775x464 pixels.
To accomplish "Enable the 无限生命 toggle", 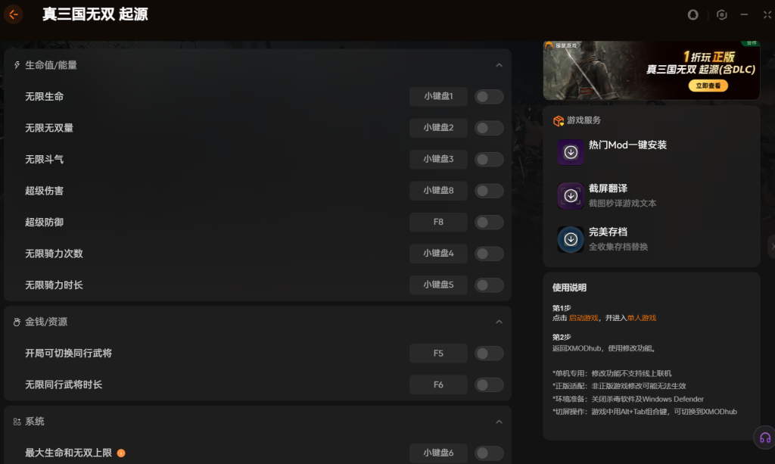I will coord(489,97).
